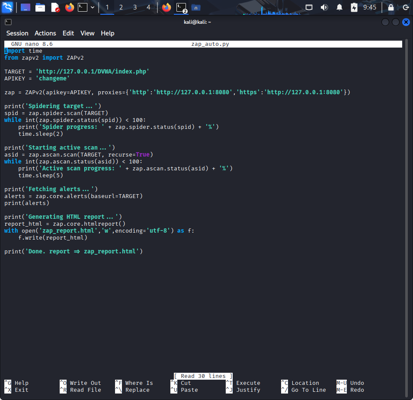This screenshot has height=400, width=413.
Task: Open the View menu
Action: [x=87, y=33]
